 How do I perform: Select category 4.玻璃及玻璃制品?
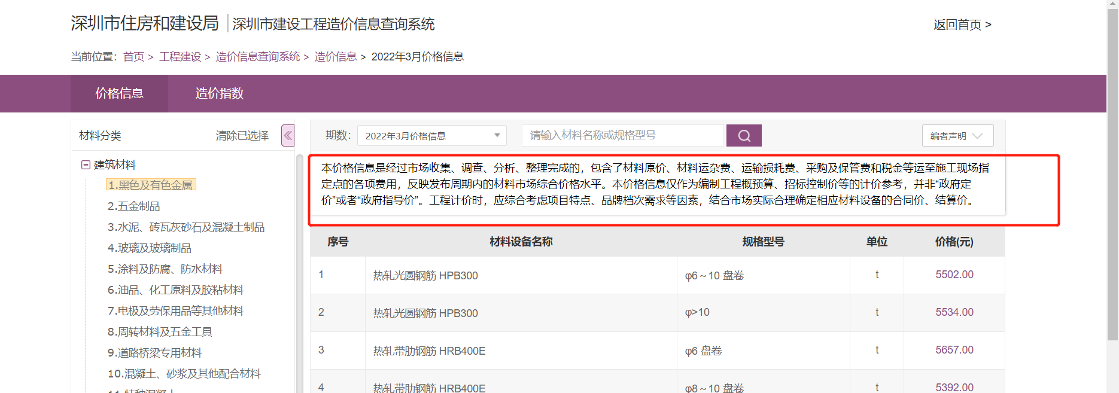[150, 248]
